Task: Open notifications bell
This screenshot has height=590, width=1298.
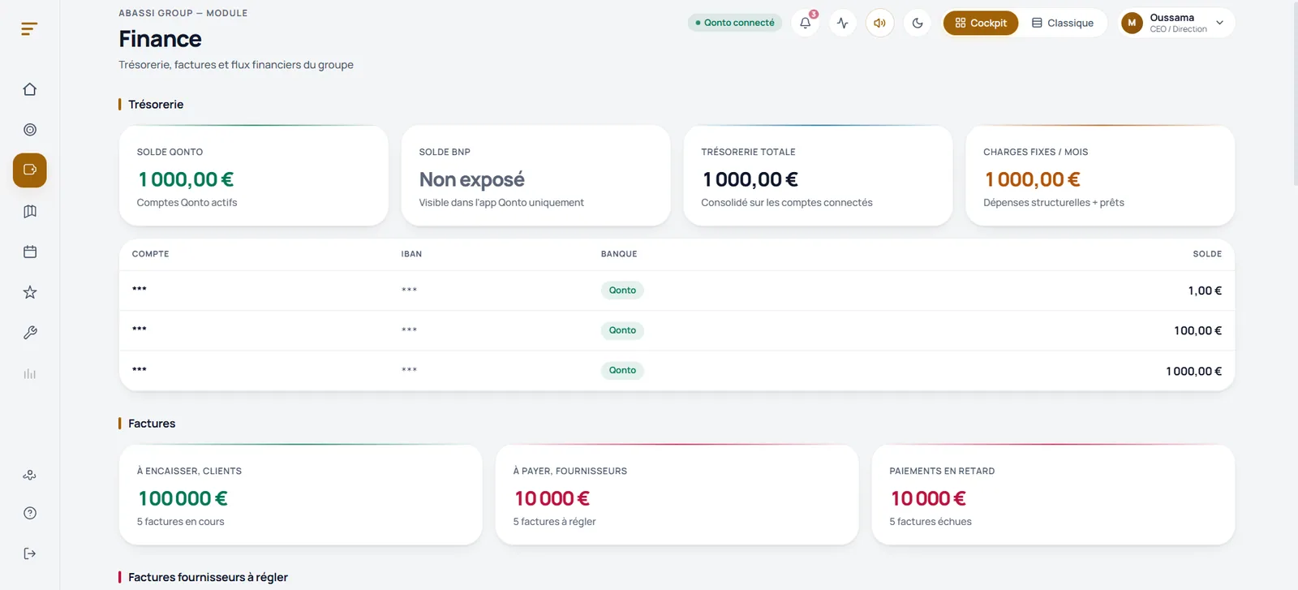Action: pyautogui.click(x=806, y=23)
